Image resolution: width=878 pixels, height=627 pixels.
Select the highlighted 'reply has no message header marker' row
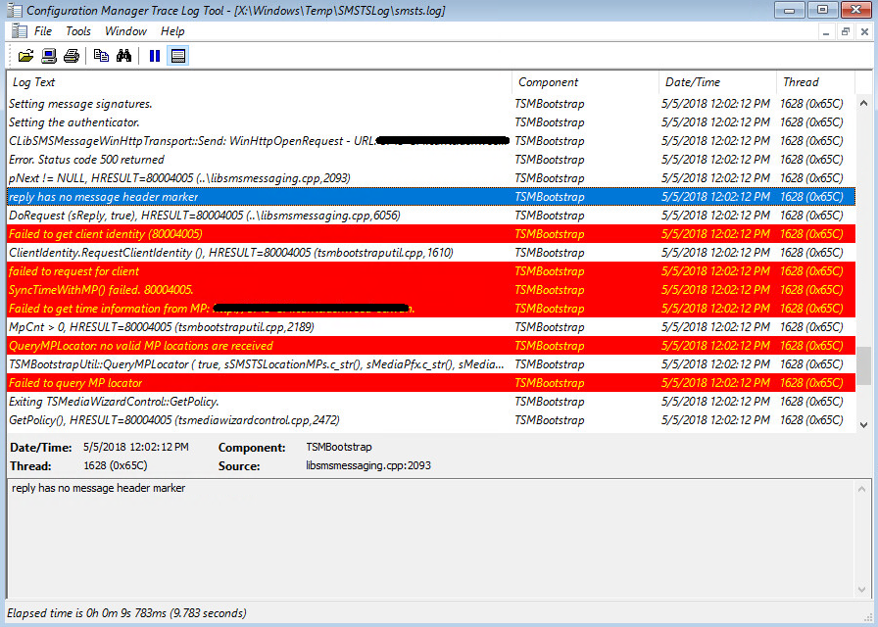[431, 197]
